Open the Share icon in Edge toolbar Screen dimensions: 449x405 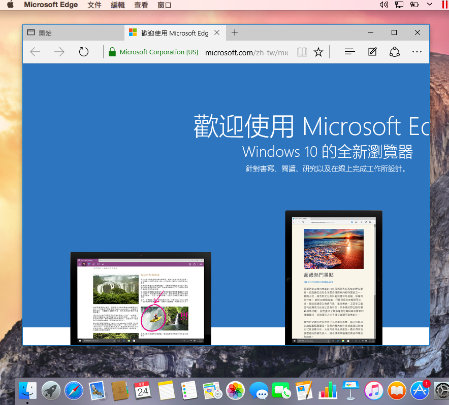[x=395, y=52]
